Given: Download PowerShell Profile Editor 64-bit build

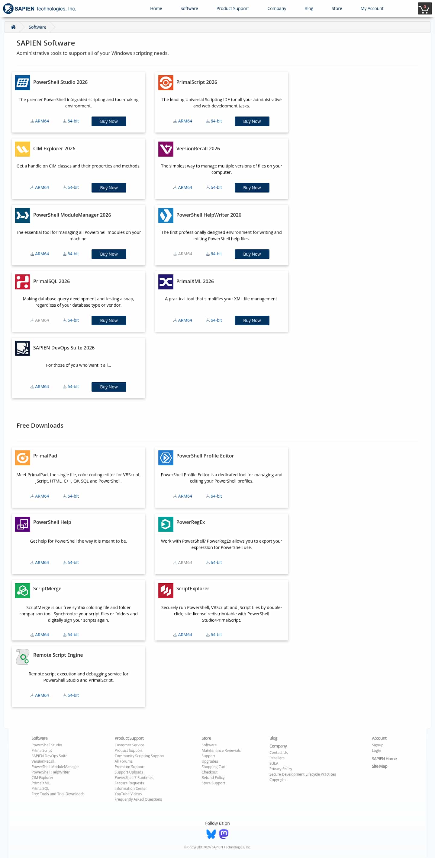Looking at the screenshot, I should click(214, 496).
